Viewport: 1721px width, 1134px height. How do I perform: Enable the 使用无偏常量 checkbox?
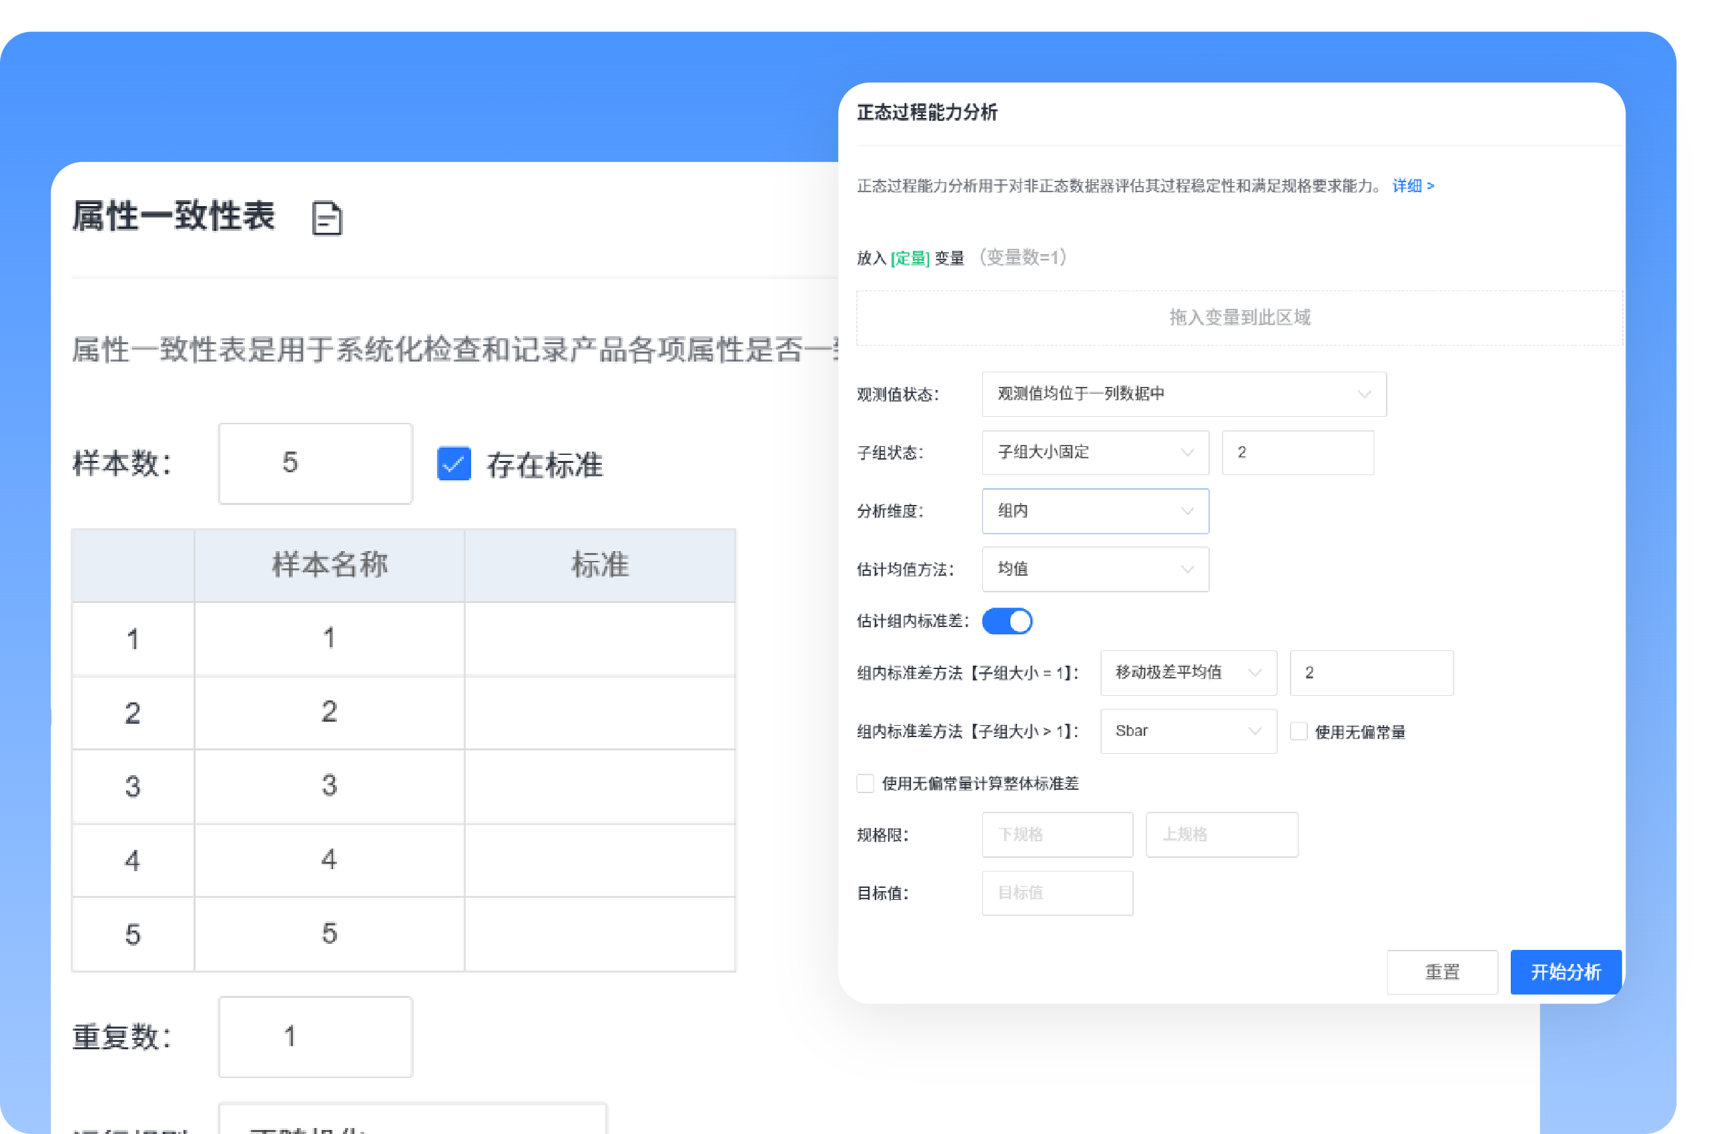click(x=1299, y=732)
